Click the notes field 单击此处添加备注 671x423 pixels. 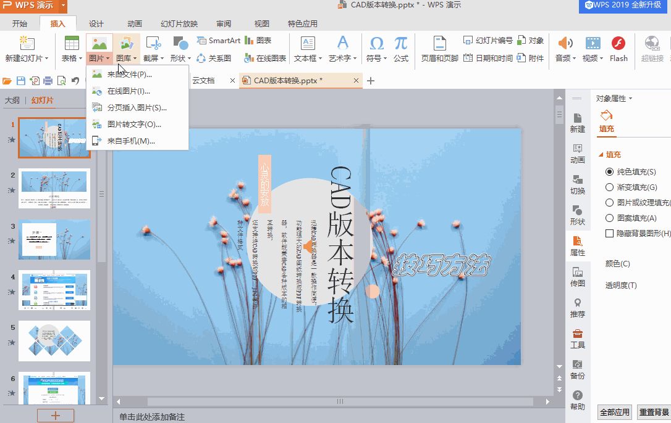[153, 417]
